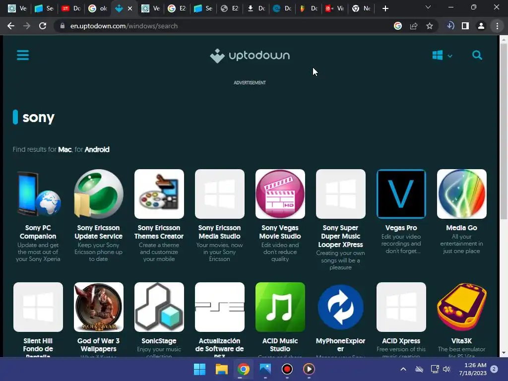Close the active Uptodown tab
508x381 pixels.
(130, 8)
